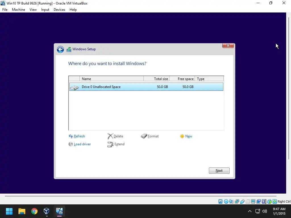Select the Drive 0 Unallocated Space row
The height and width of the screenshot is (218, 291).
146,87
